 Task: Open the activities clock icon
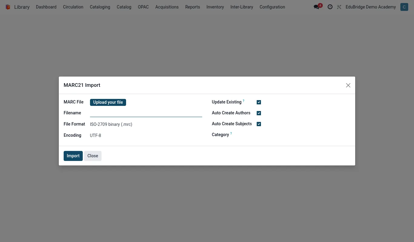point(330,7)
